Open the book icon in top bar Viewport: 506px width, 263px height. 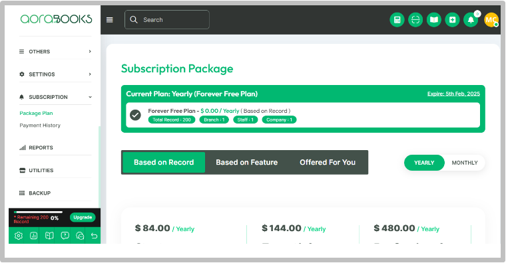(434, 20)
